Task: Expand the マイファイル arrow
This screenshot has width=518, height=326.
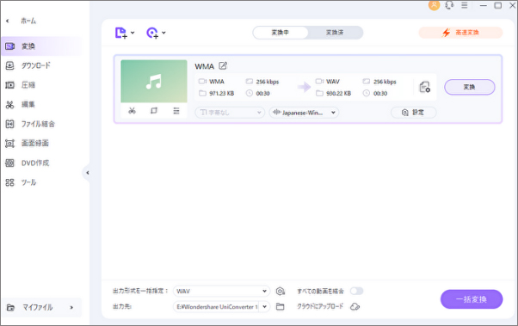Action: point(71,307)
